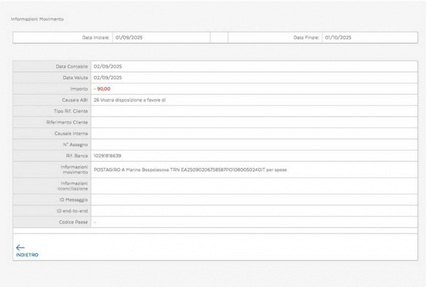Select the Causale ABI description text

[x=130, y=100]
